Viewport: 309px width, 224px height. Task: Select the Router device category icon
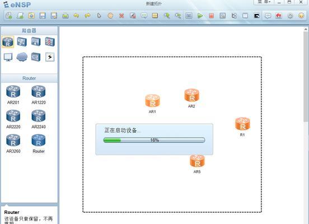[8, 42]
